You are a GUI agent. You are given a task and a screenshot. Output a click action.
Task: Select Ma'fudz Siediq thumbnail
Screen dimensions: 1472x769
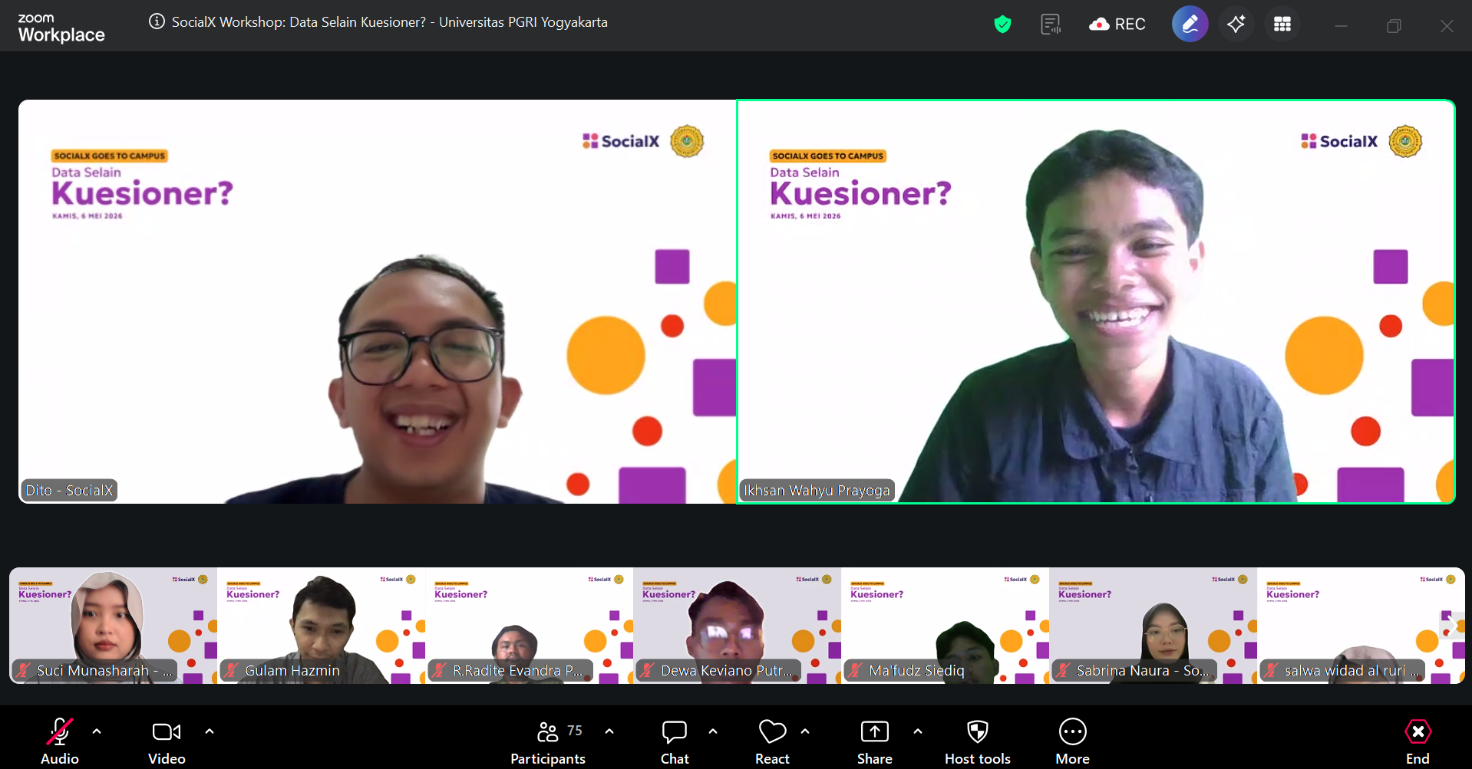945,626
